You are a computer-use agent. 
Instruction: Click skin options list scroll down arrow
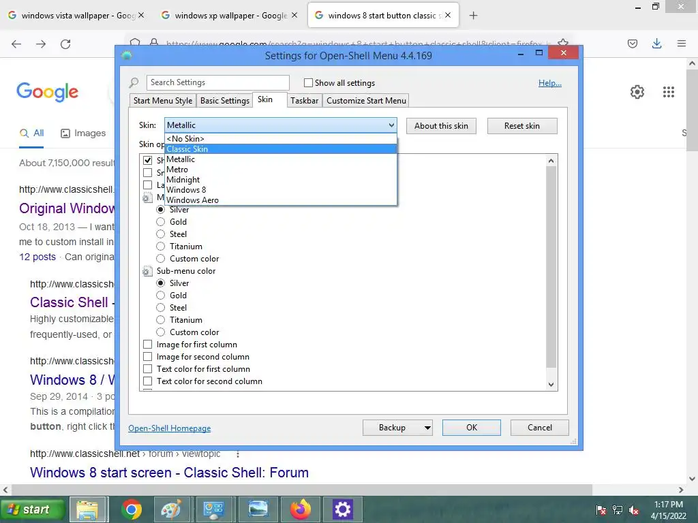click(551, 384)
